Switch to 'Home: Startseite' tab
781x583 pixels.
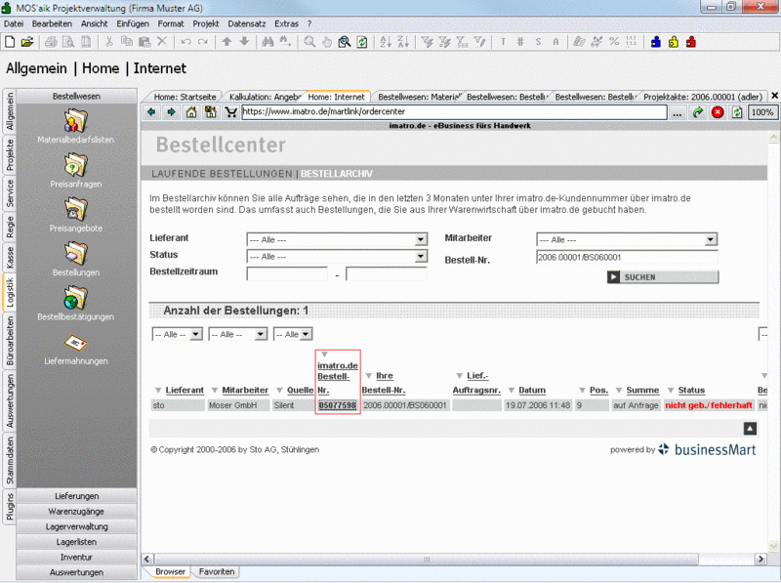(185, 97)
